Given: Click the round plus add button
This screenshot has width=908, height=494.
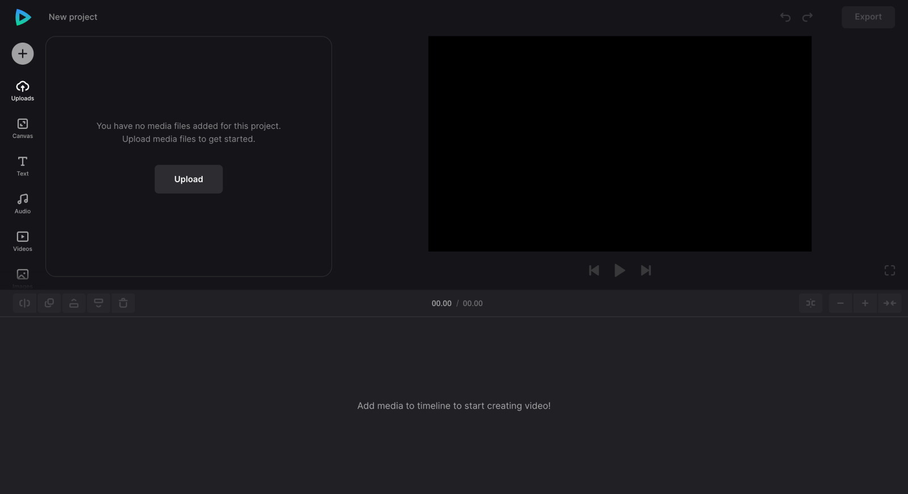Looking at the screenshot, I should (23, 54).
